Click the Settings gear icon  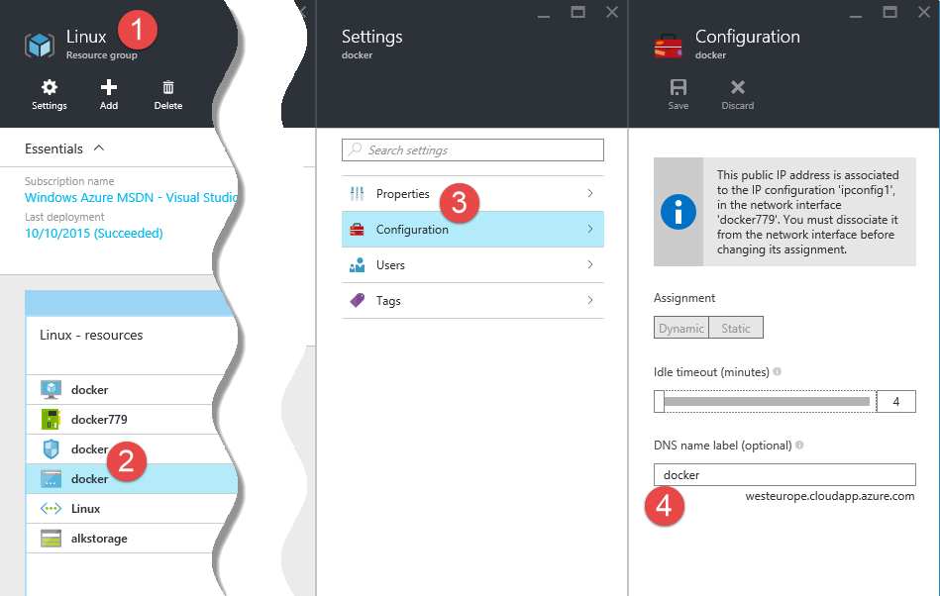(49, 88)
